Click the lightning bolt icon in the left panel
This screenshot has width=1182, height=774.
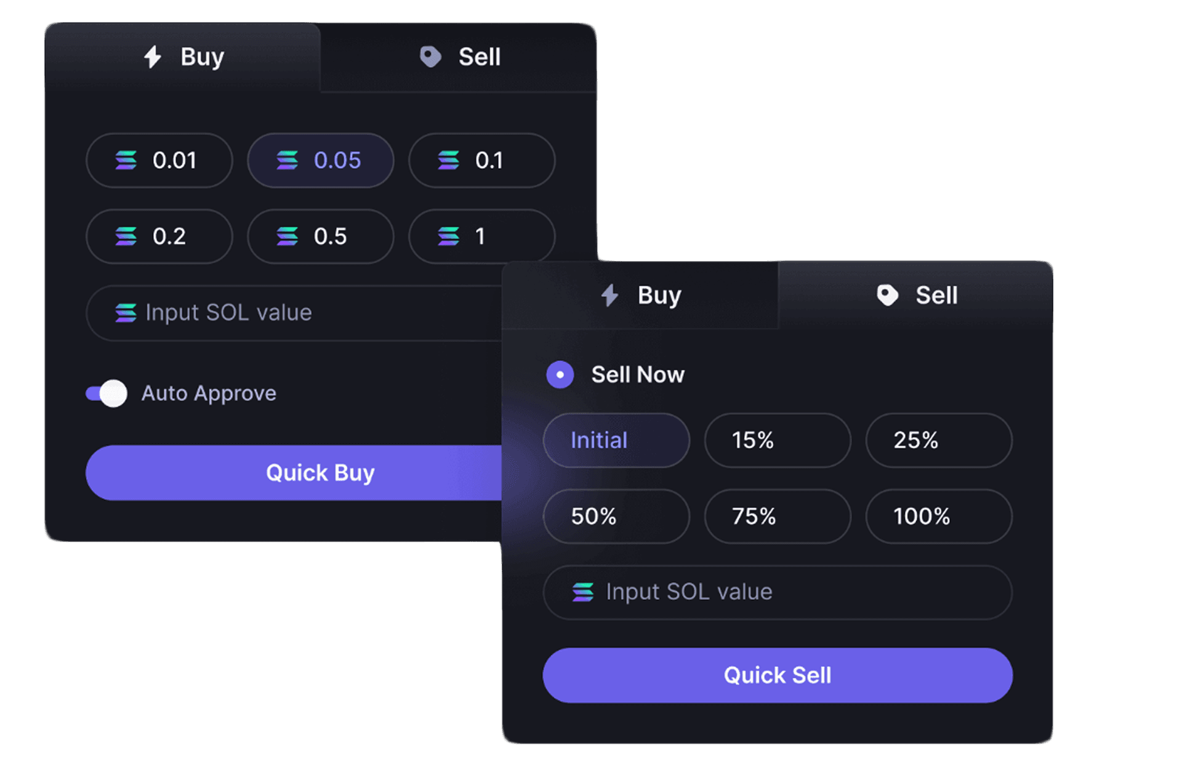(153, 57)
